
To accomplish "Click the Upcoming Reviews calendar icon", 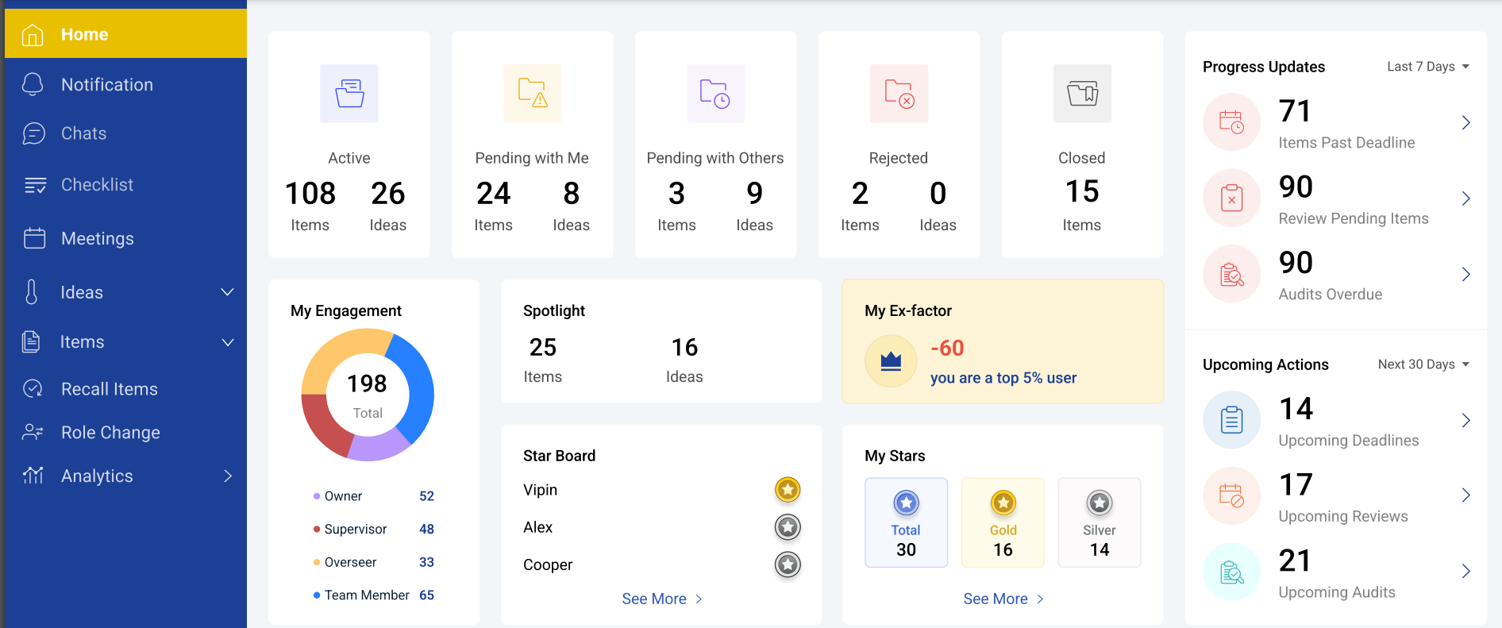I will (1232, 495).
